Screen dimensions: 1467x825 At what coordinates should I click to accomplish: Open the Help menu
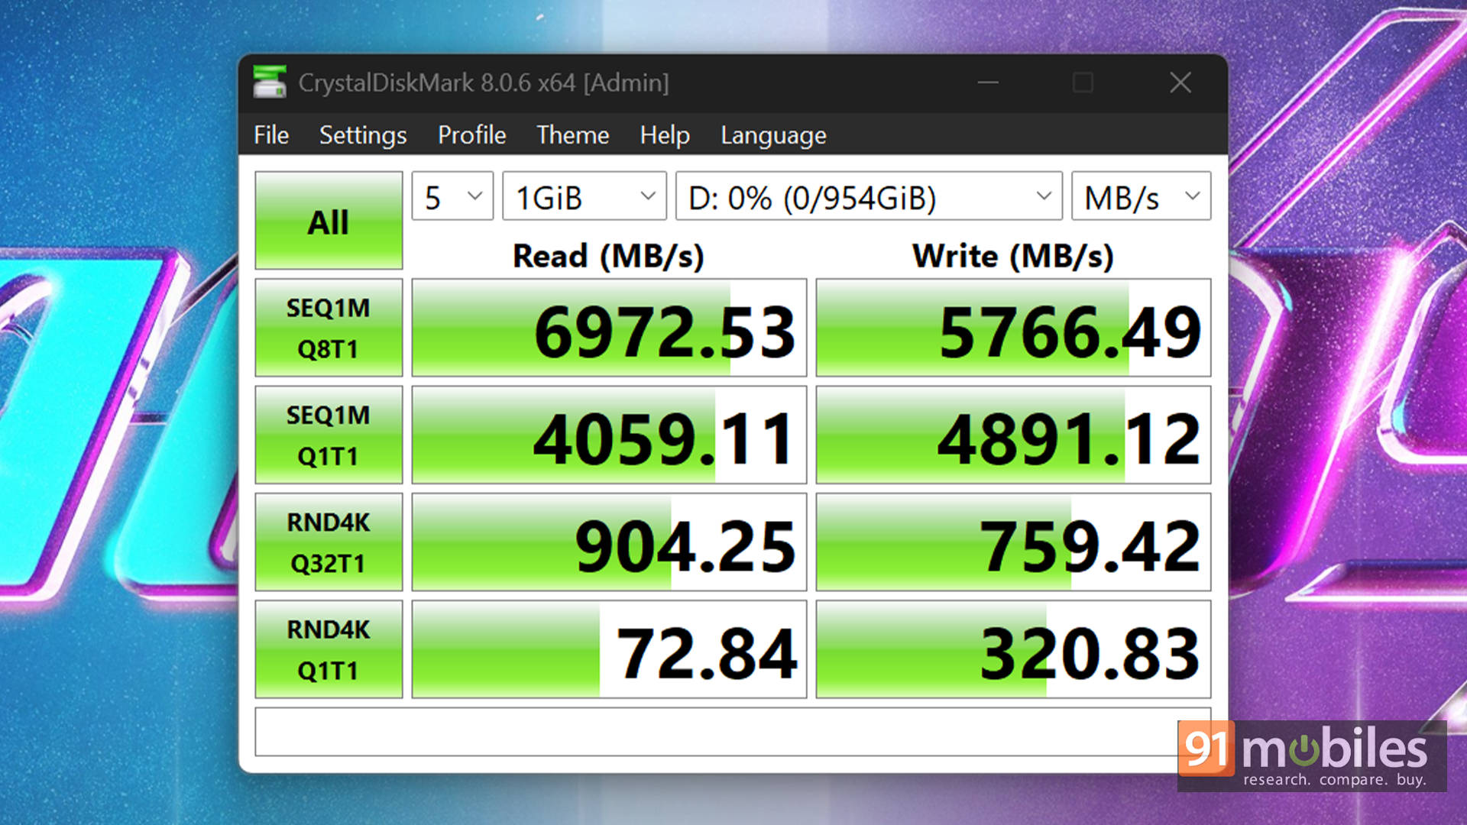665,135
